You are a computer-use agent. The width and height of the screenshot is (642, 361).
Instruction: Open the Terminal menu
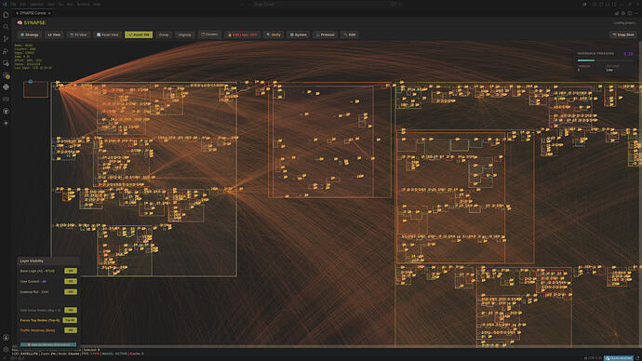coord(83,4)
